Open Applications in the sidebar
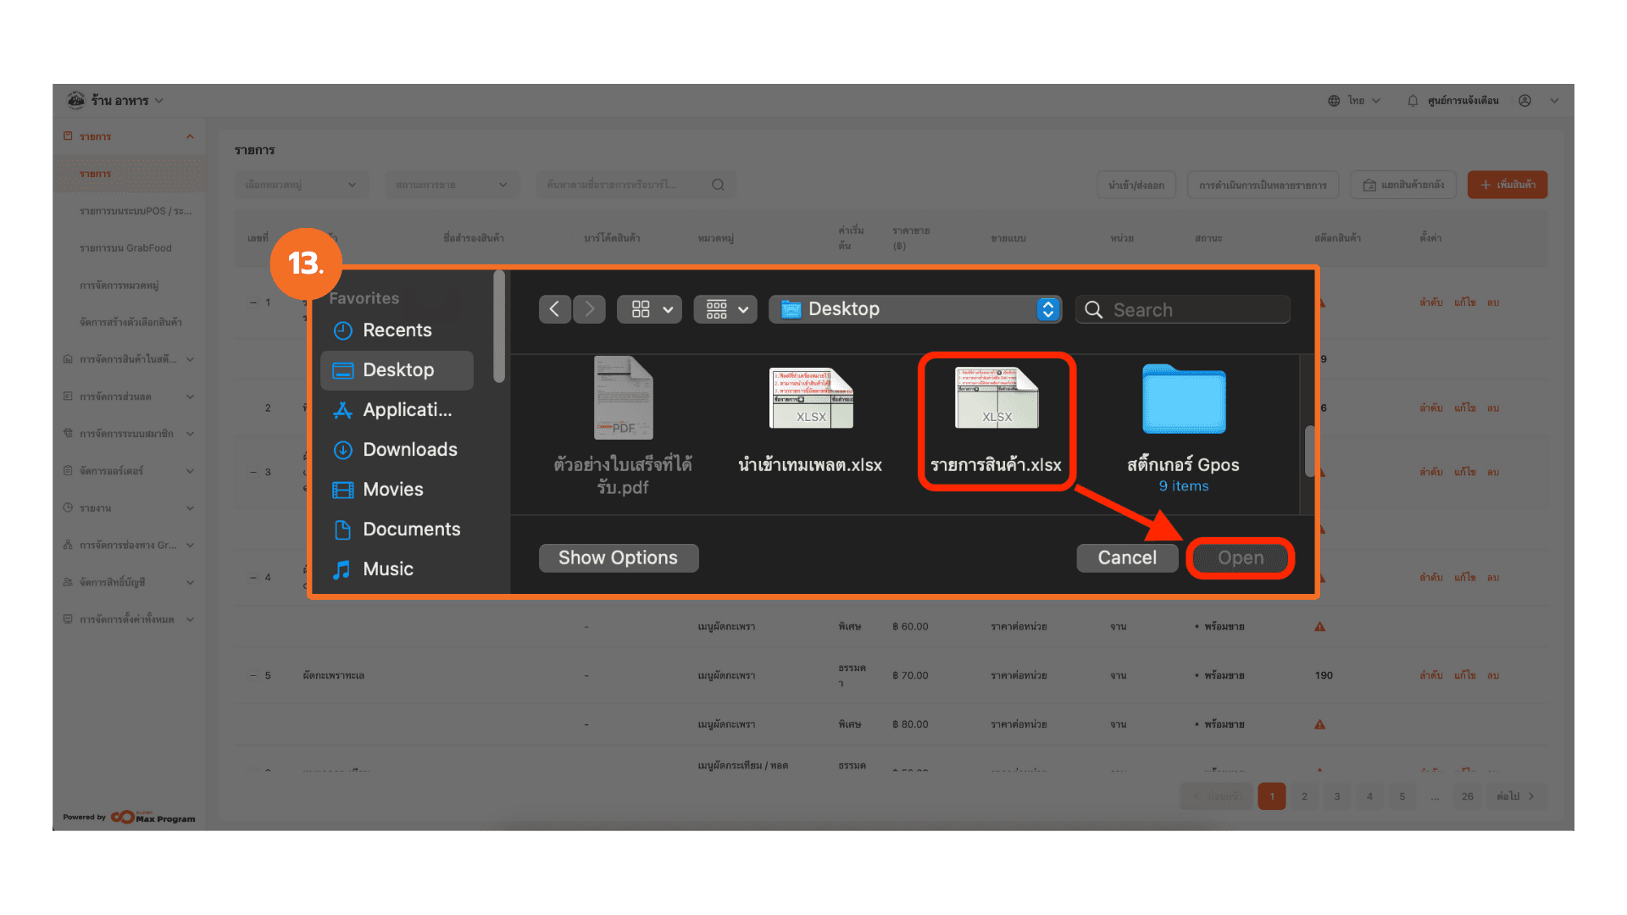1627x915 pixels. tap(407, 410)
